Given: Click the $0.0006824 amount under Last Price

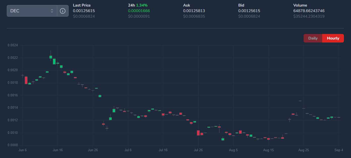Looking at the screenshot, I should 84,16.
